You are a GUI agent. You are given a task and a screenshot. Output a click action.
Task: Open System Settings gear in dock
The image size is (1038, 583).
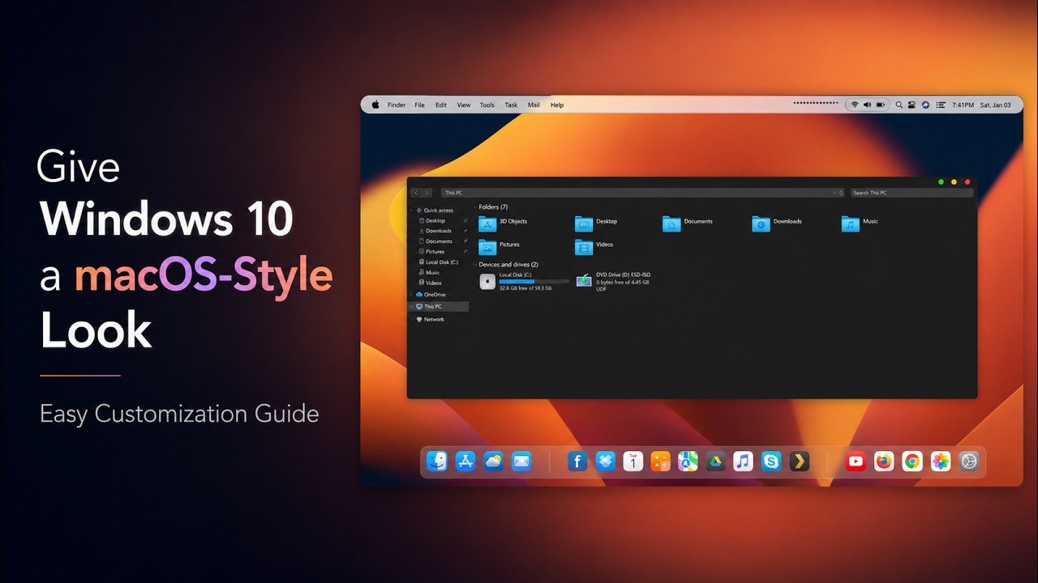[x=969, y=462]
